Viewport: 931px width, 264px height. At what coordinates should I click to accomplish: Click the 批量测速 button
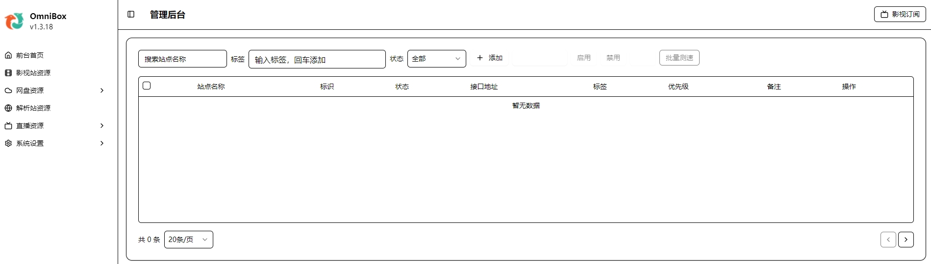point(679,58)
